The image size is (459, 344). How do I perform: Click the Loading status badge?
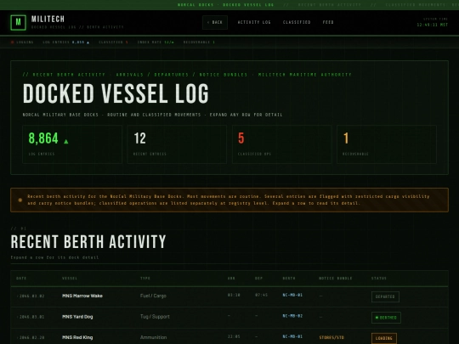[x=384, y=338]
